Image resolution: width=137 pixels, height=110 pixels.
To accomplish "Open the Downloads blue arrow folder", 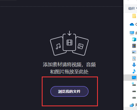I will [x=134, y=65].
